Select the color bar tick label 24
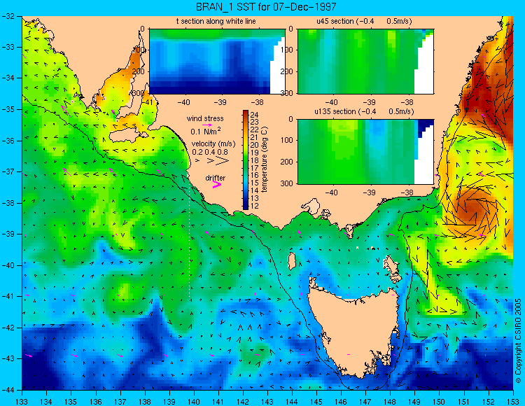The image size is (525, 406). click(255, 115)
